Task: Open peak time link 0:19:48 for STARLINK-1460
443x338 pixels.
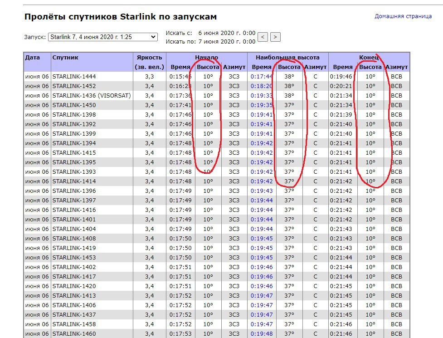Action: click(x=262, y=334)
